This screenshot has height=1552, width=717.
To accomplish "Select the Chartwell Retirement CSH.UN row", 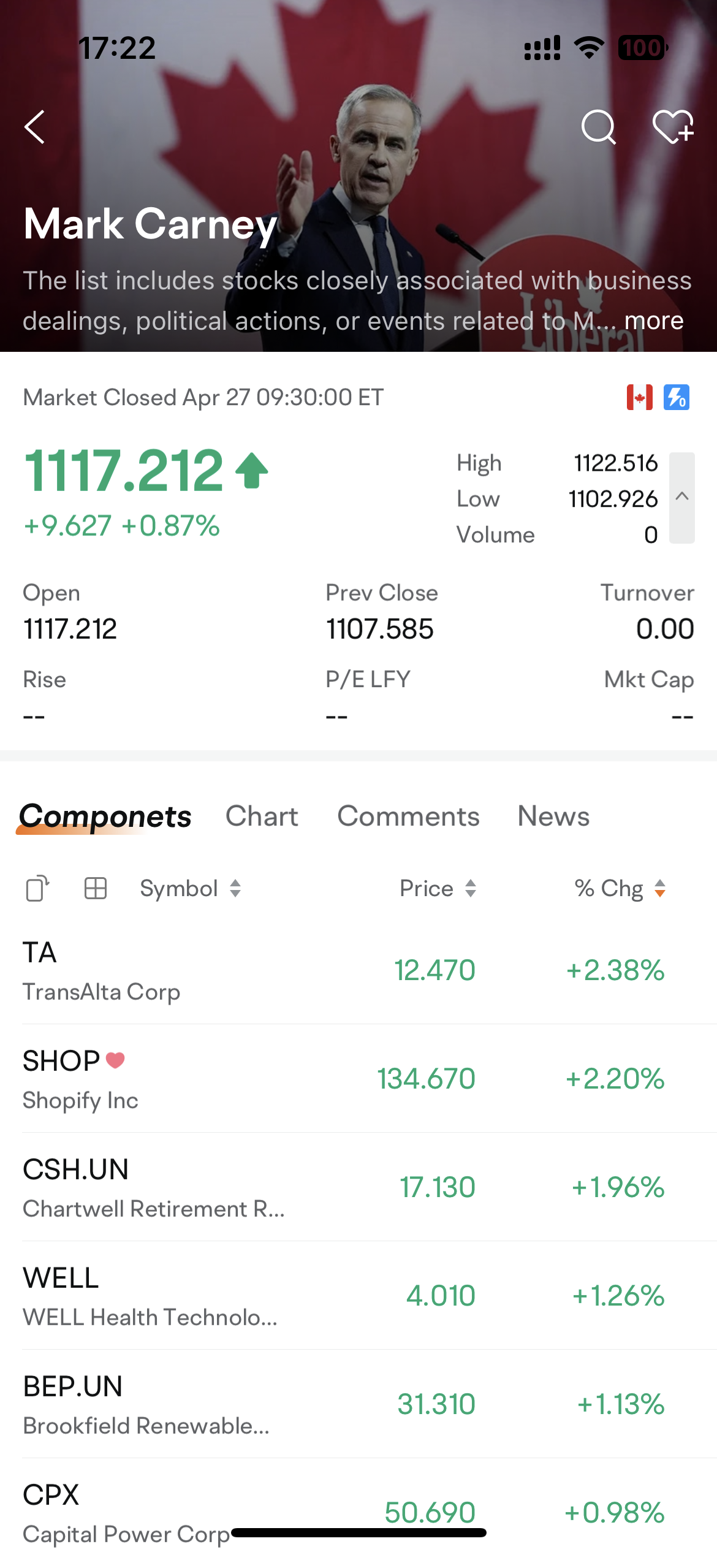I will click(358, 1187).
